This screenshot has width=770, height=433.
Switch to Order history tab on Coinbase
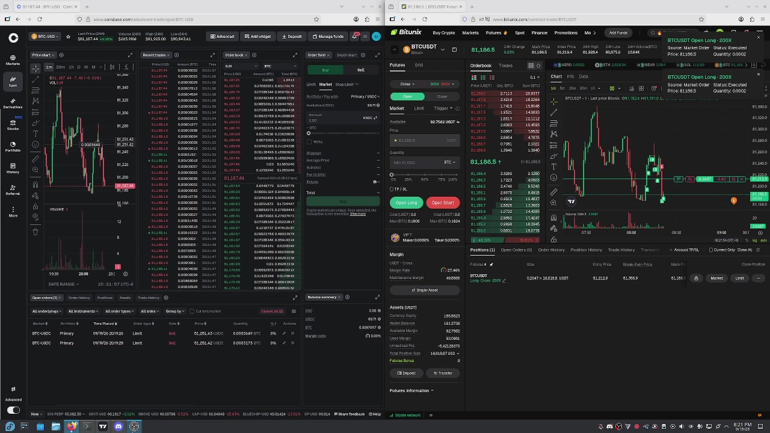[79, 298]
